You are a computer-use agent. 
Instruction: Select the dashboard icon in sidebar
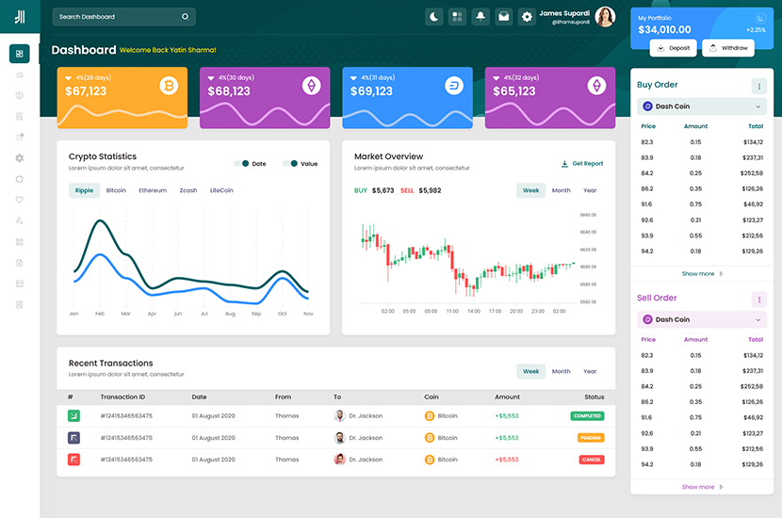20,54
